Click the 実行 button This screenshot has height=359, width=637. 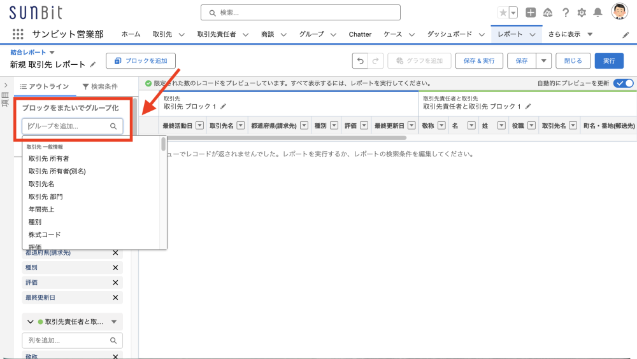[609, 61]
